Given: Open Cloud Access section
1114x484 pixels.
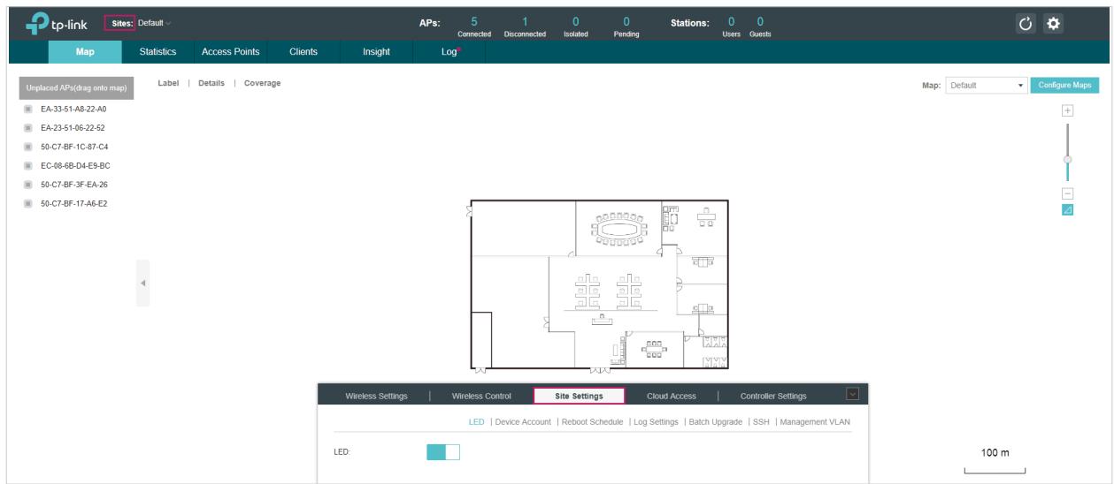Looking at the screenshot, I should [672, 396].
